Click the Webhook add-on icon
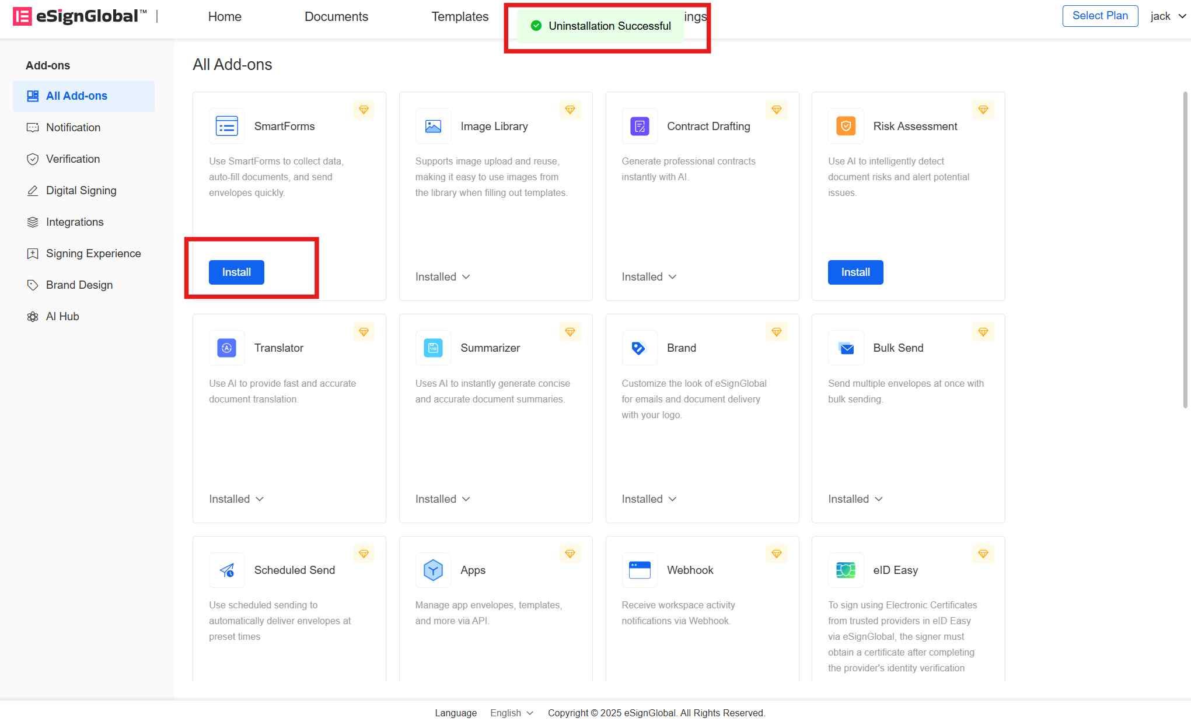The height and width of the screenshot is (725, 1191). (640, 570)
